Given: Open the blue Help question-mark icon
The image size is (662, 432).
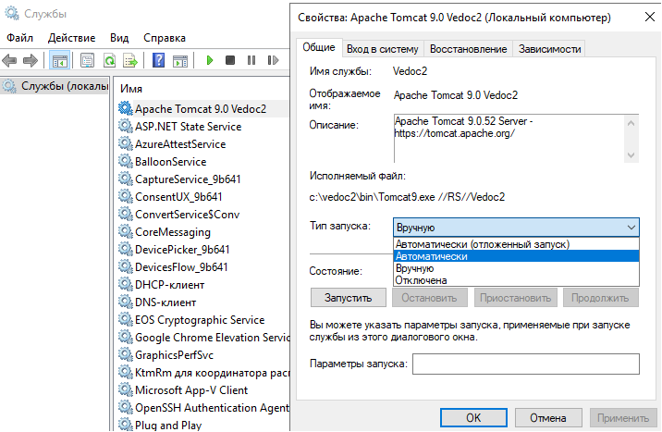Looking at the screenshot, I should 158,60.
